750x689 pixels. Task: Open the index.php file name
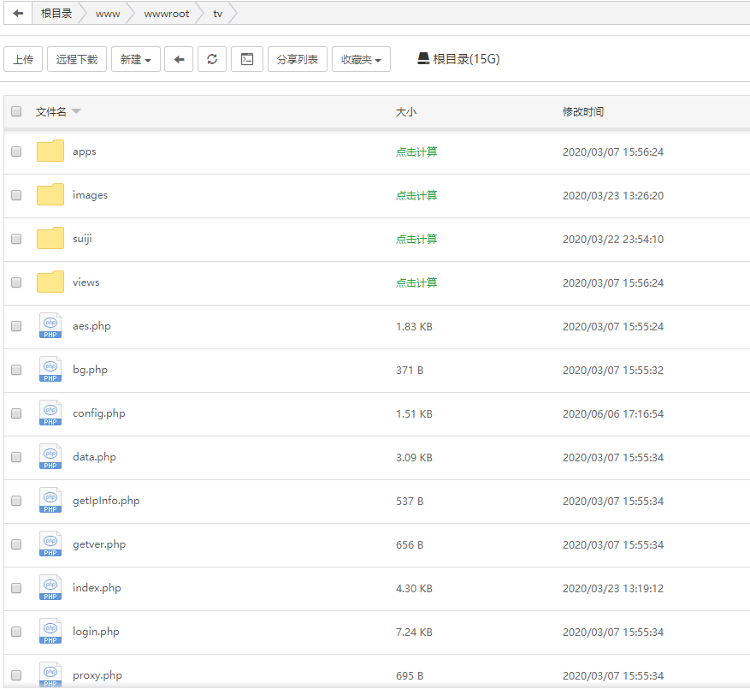tap(97, 587)
